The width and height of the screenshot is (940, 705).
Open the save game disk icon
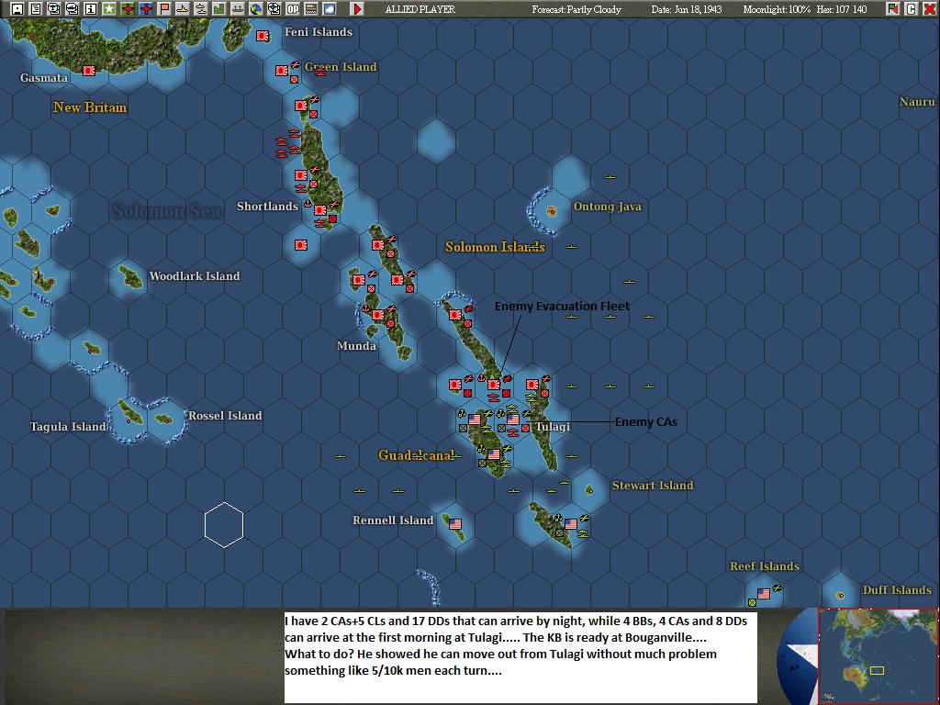pos(17,8)
